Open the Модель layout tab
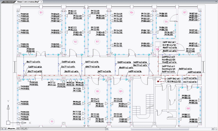The image size is (218, 131). (12, 129)
